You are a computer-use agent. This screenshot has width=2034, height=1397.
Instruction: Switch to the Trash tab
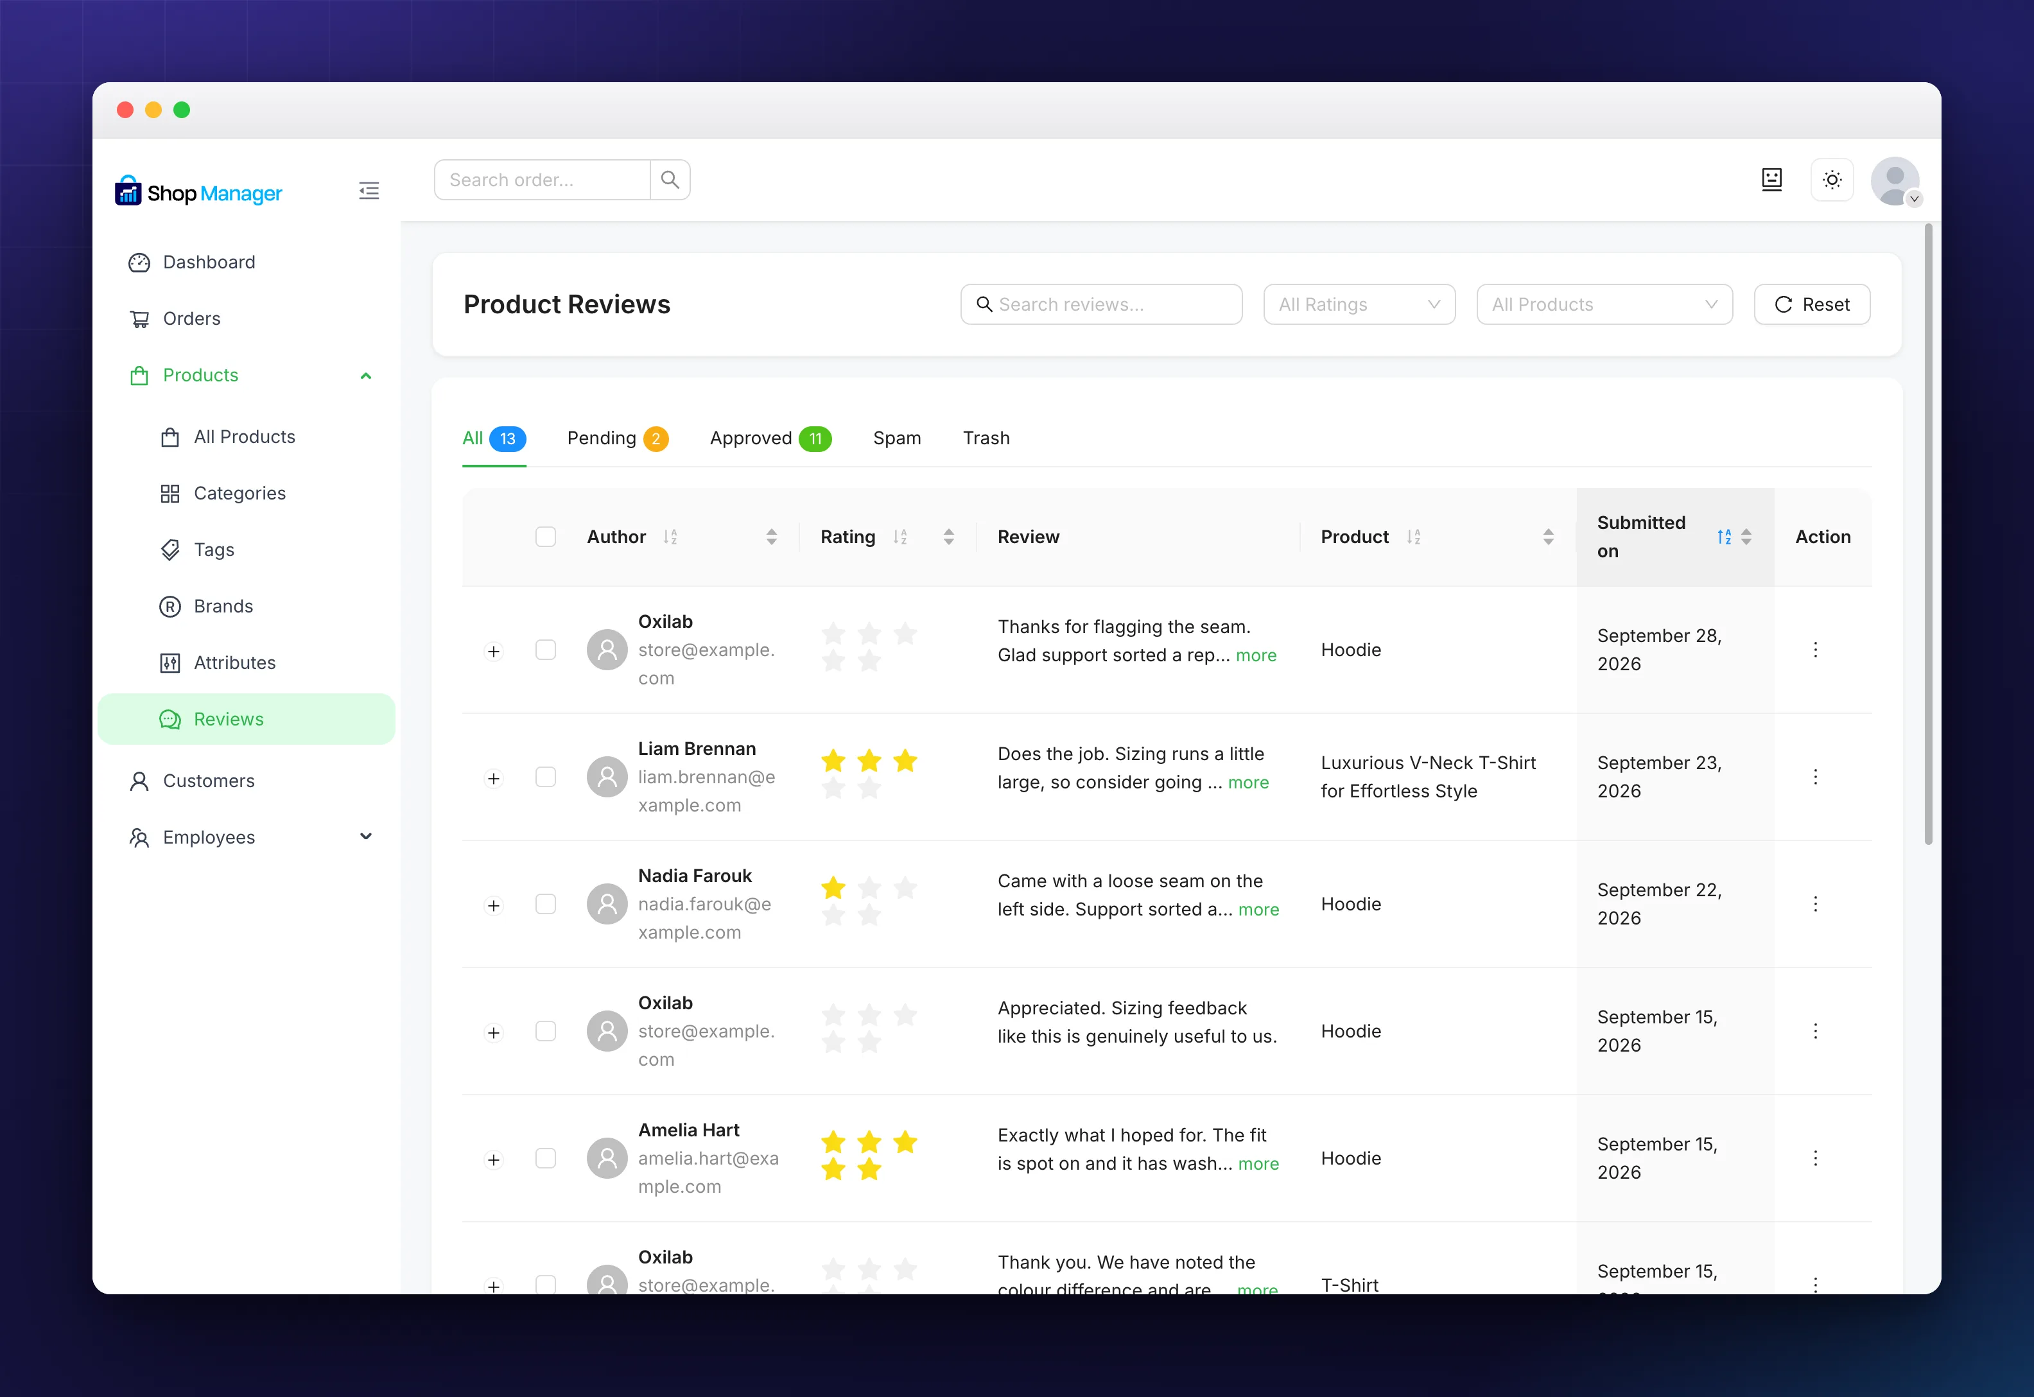(x=986, y=438)
